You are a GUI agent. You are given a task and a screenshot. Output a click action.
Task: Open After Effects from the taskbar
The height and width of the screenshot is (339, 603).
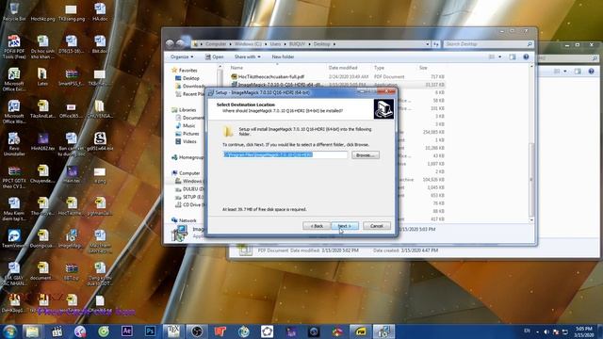pyautogui.click(x=126, y=331)
